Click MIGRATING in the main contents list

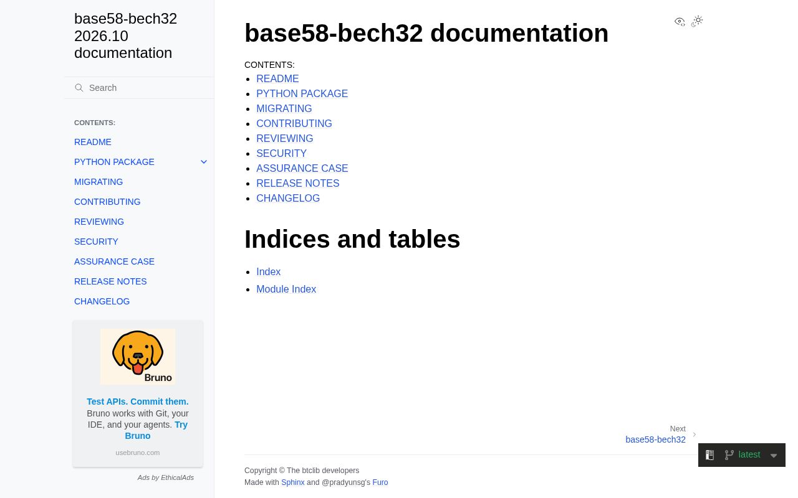point(284,109)
